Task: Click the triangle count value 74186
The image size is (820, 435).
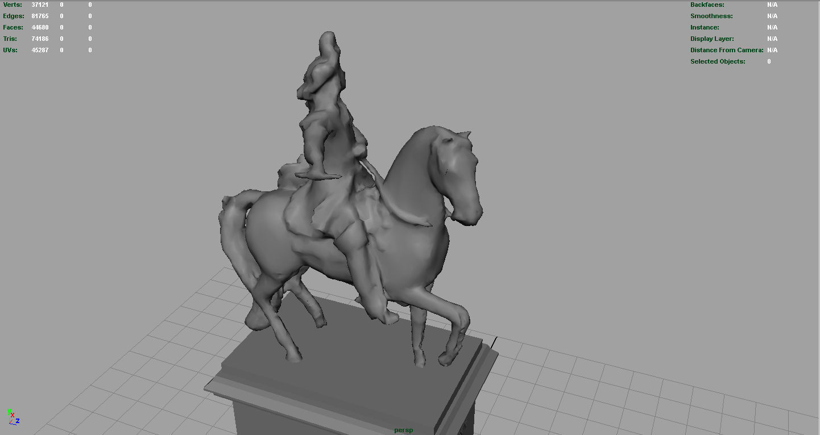Action: 40,39
